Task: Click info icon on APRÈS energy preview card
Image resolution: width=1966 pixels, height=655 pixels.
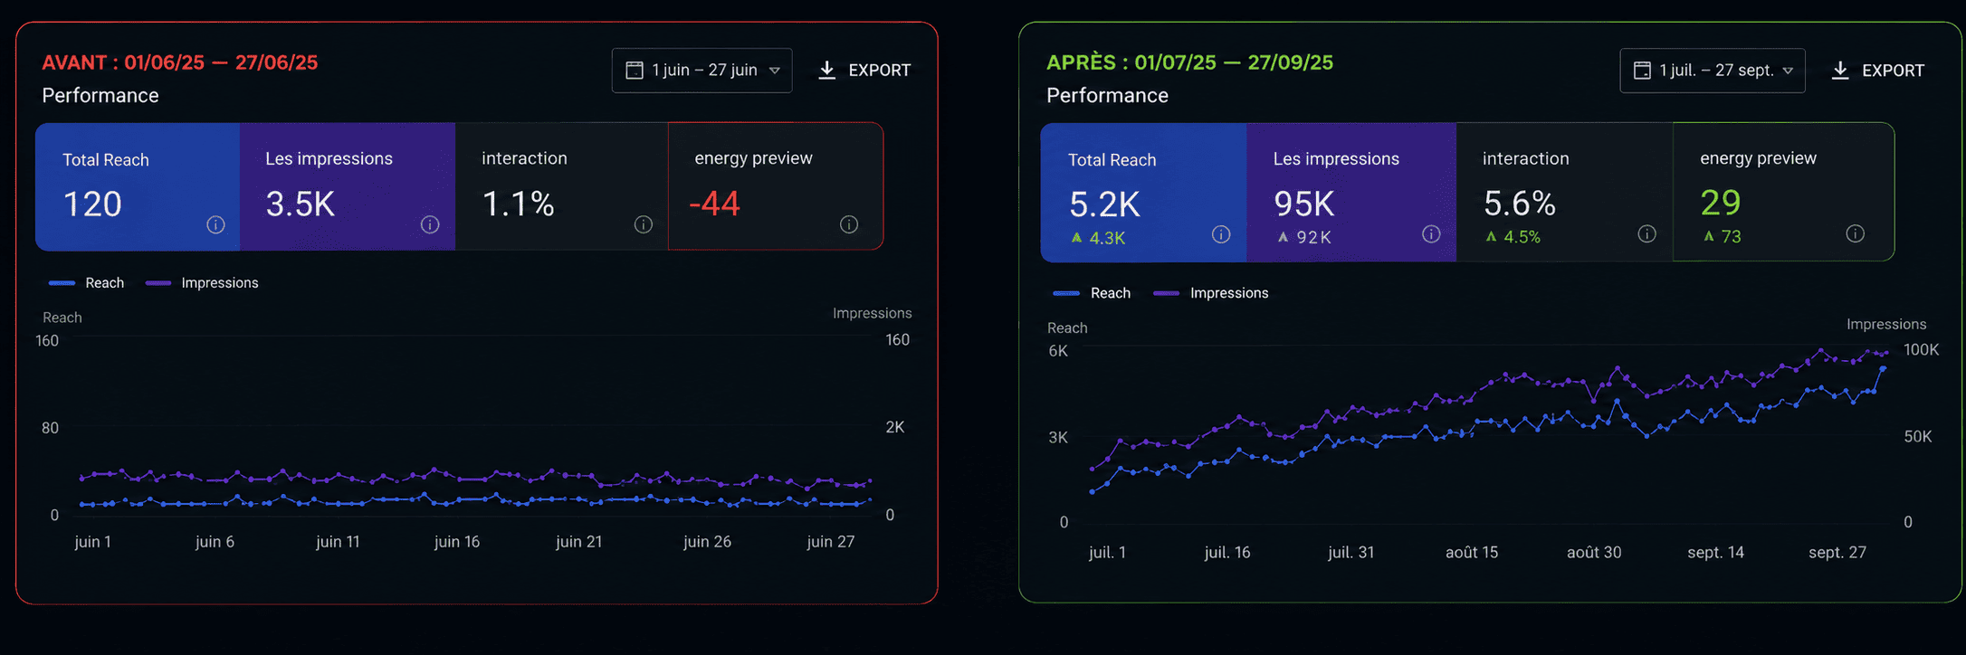Action: tap(1855, 234)
